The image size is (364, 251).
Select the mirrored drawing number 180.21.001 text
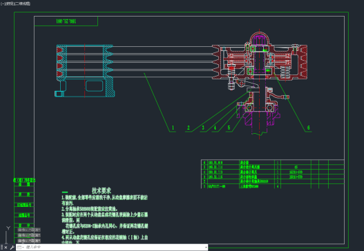[66, 21]
